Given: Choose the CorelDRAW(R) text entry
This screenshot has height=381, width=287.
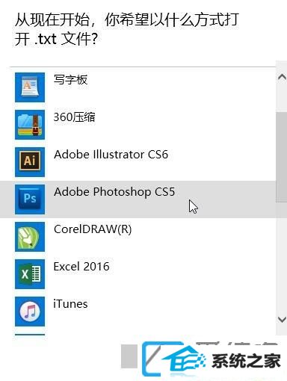Looking at the screenshot, I should coord(93,229).
